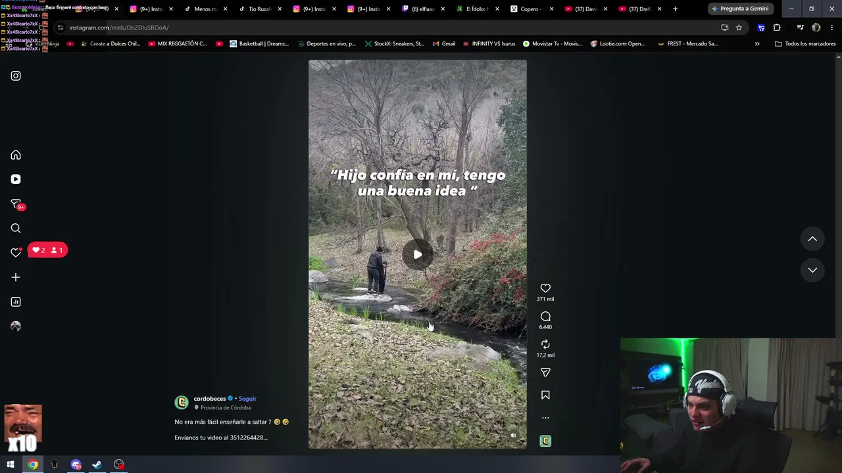Expand the bookmarks bar overflow chevron
Image resolution: width=842 pixels, height=473 pixels.
[757, 44]
